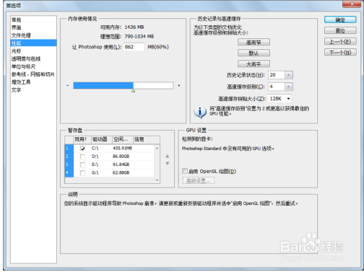This screenshot has height=272, width=364.
Task: Click the Photoshop memory input field showing 862
Action: 134,47
